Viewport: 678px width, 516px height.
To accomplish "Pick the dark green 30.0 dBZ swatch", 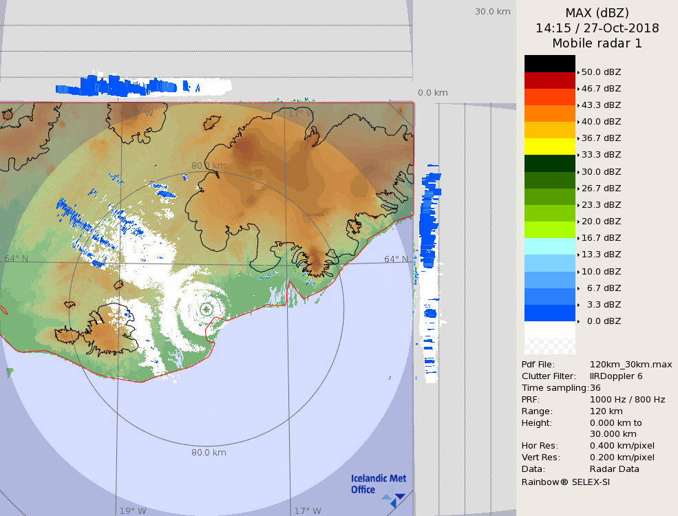I will (x=549, y=164).
